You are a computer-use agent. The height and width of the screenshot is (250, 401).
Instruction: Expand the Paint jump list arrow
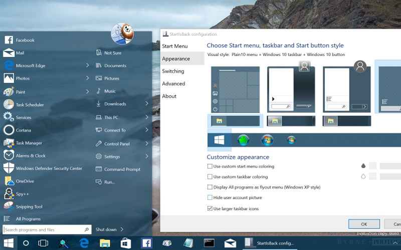[87, 91]
